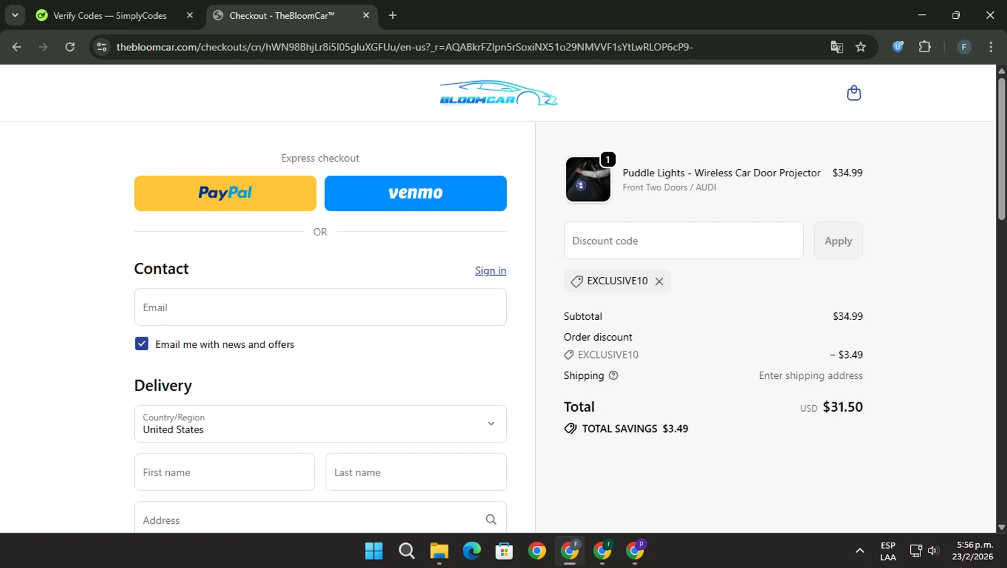This screenshot has width=1007, height=568.
Task: Click the browser forward arrow
Action: click(x=43, y=47)
